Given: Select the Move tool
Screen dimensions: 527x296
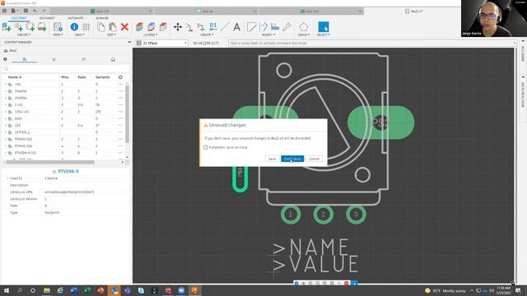Looking at the screenshot, I should (x=178, y=27).
